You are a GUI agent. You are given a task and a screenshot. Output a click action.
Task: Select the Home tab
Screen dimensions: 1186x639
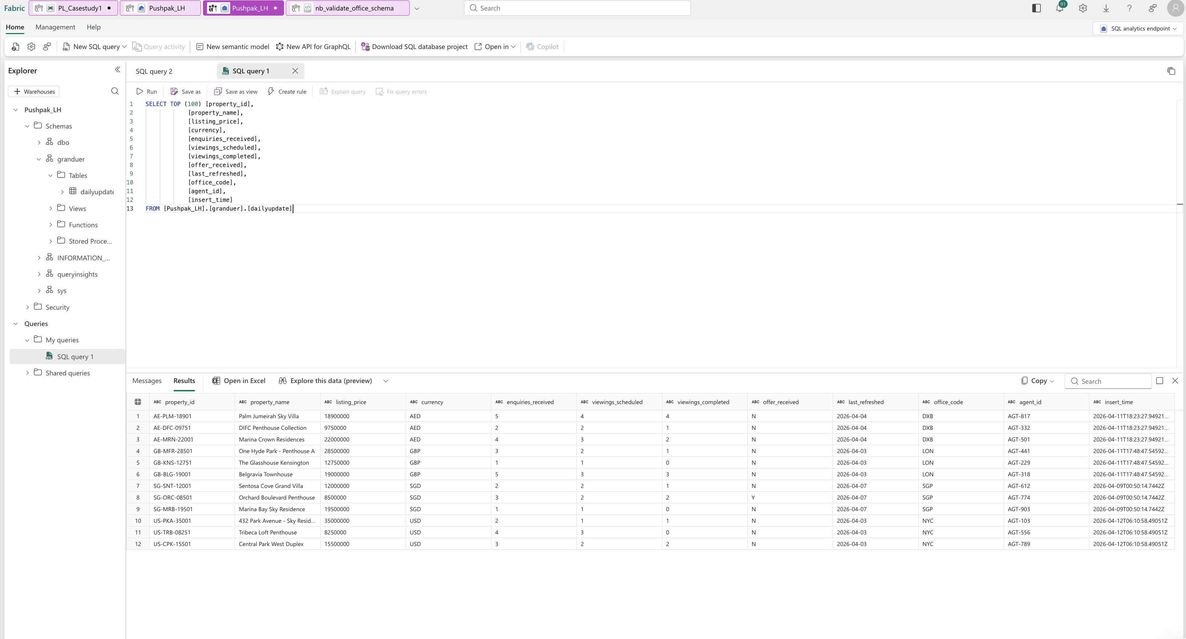click(x=15, y=27)
